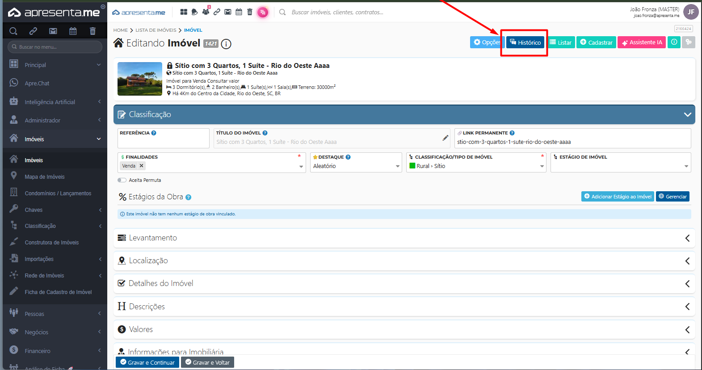Open the Destaque dropdown showing Aleatório
Viewport: 702px width, 370px height.
356,162
